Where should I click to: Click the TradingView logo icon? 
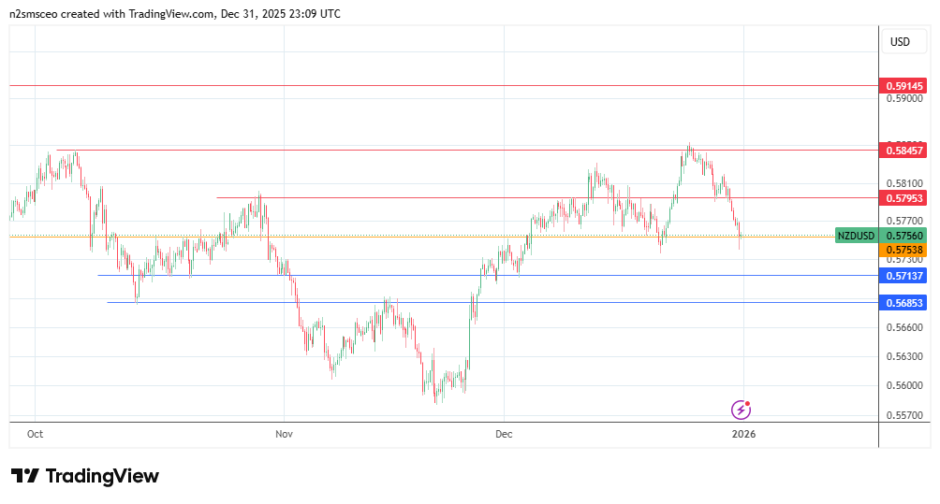(25, 476)
